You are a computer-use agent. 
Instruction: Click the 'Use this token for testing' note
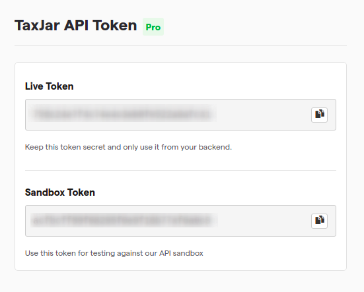pyautogui.click(x=114, y=253)
